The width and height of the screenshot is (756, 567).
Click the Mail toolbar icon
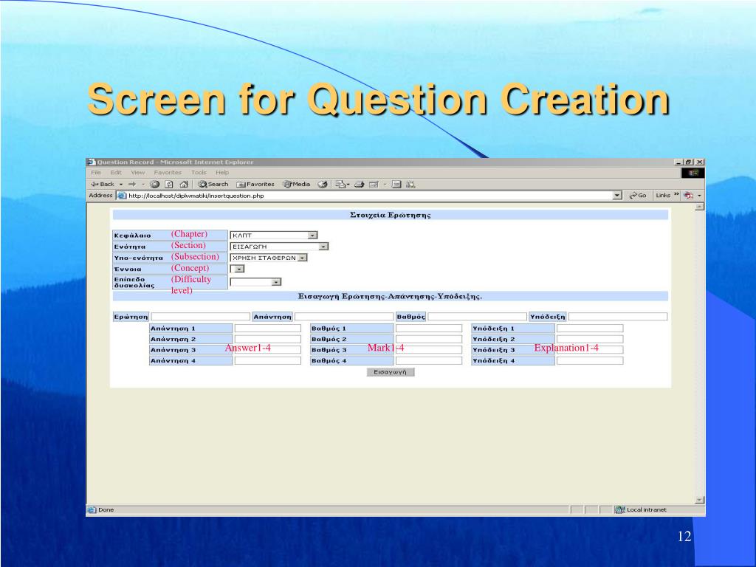[x=340, y=184]
